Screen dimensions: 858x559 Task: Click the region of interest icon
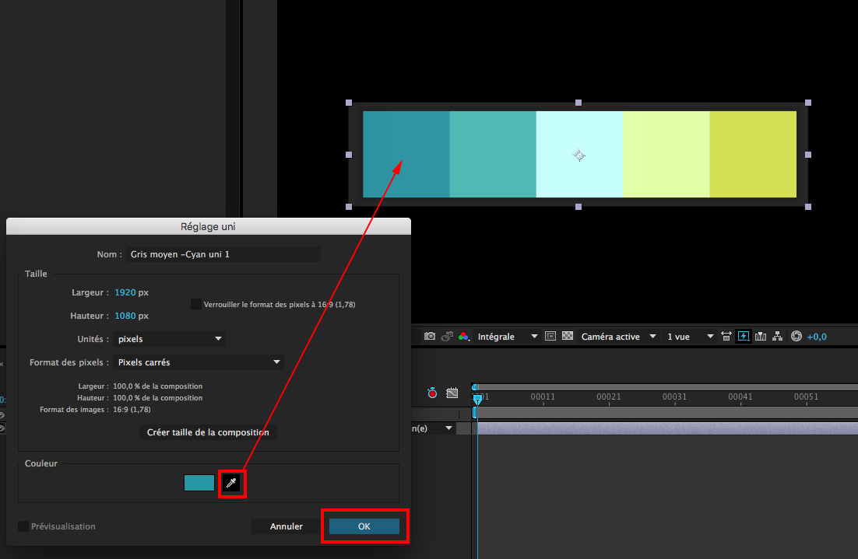pyautogui.click(x=550, y=336)
